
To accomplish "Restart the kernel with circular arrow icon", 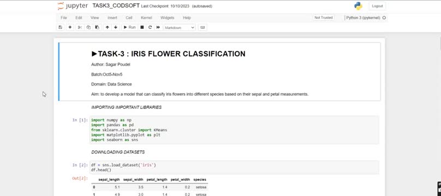I will pyautogui.click(x=150, y=27).
